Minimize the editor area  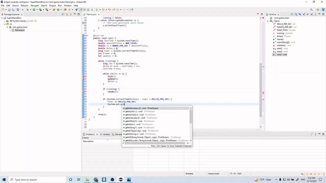click(x=258, y=14)
